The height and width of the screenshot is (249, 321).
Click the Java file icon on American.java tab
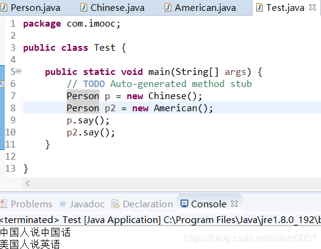168,8
